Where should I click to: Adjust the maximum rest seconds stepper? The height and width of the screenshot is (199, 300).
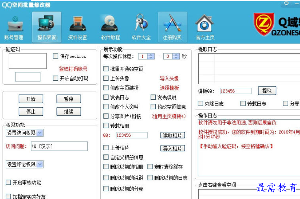click(x=176, y=56)
